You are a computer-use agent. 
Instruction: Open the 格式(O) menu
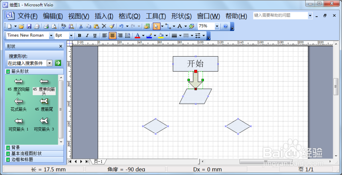[130, 16]
